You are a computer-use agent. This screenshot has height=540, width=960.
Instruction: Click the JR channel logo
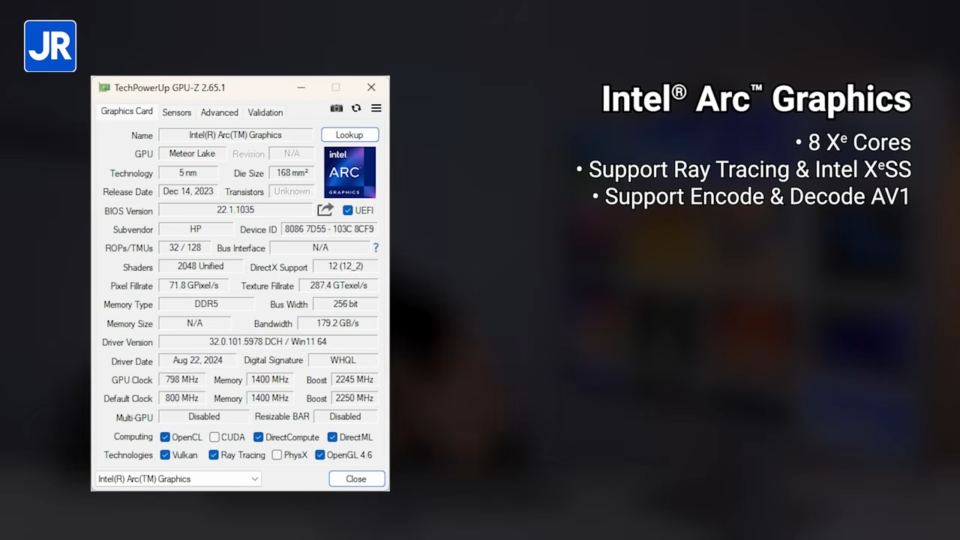coord(50,46)
